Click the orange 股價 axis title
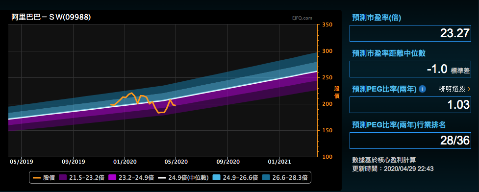 click(x=337, y=93)
